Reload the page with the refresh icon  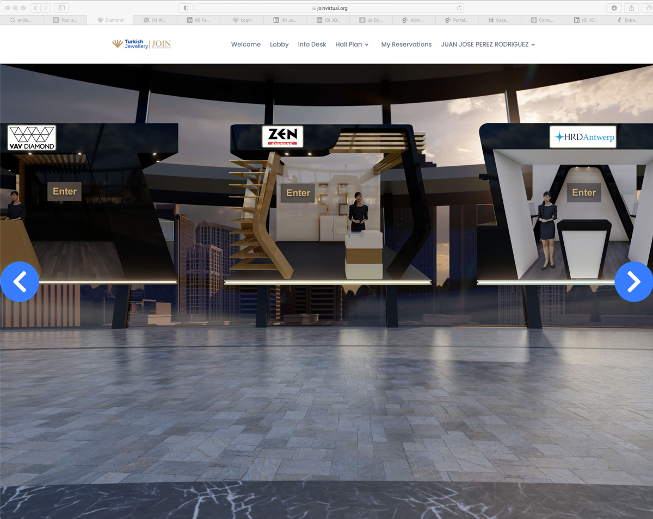point(459,8)
